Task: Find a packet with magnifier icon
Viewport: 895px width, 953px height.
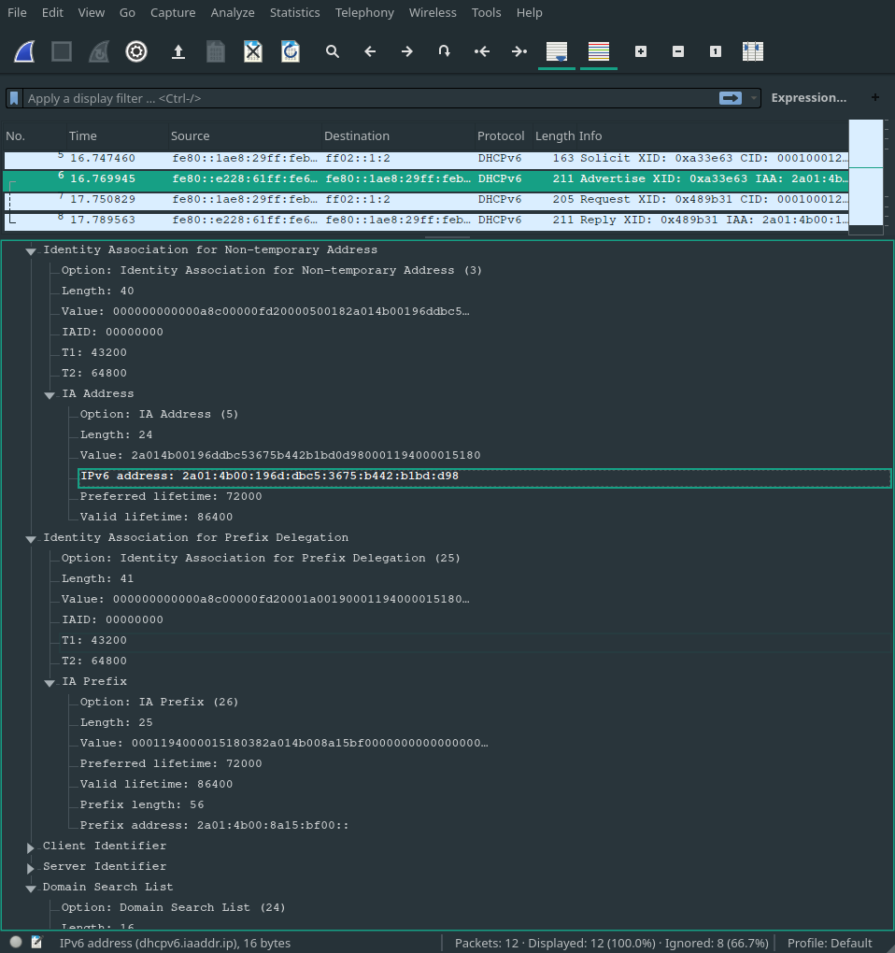Action: (x=333, y=51)
